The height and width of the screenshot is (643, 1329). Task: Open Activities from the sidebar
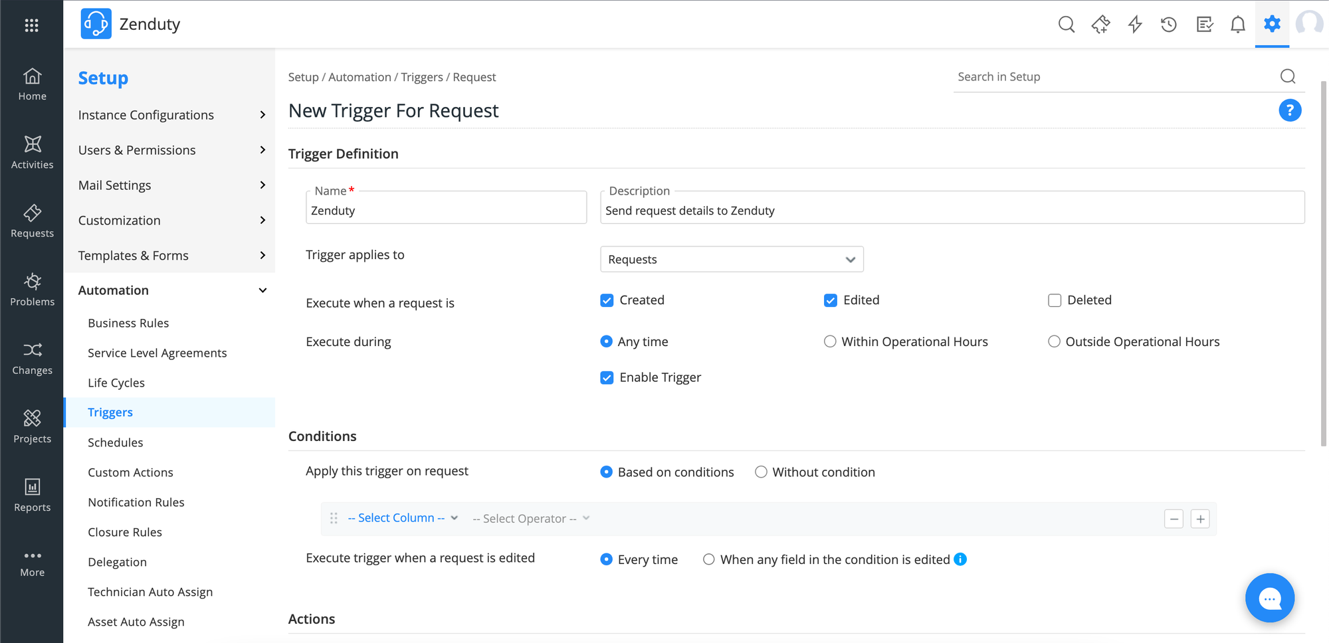[x=32, y=153]
